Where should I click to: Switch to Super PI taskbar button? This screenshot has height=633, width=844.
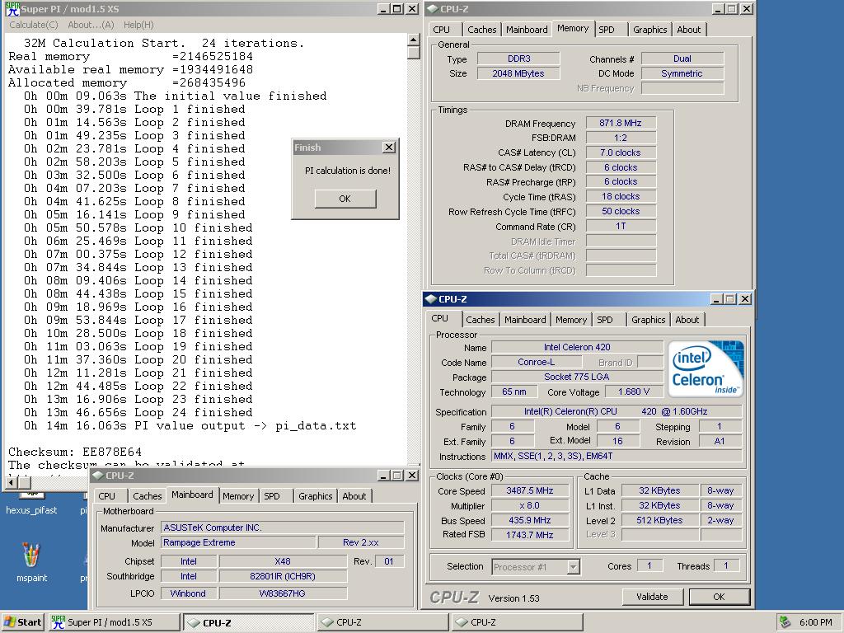(114, 622)
